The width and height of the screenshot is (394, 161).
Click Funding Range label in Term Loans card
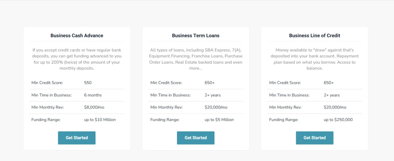tap(165, 120)
